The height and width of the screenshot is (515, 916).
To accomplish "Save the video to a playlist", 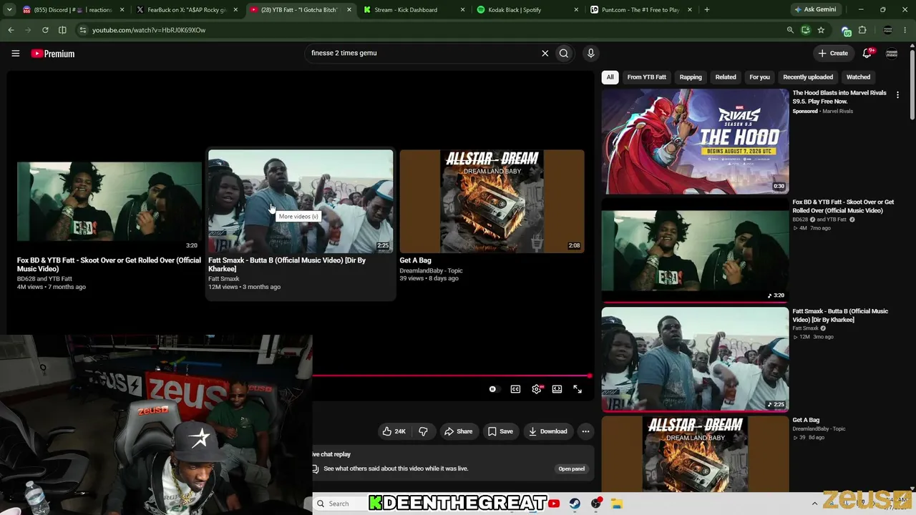I will click(500, 431).
